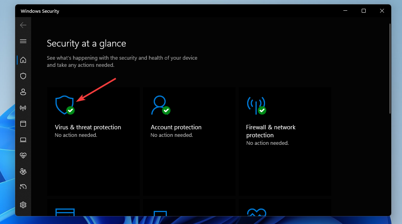Image resolution: width=402 pixels, height=224 pixels.
Task: Open Device performance & health heart icon
Action: [x=23, y=156]
